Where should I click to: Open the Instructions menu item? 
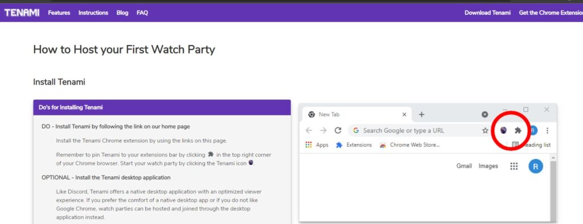coord(93,13)
